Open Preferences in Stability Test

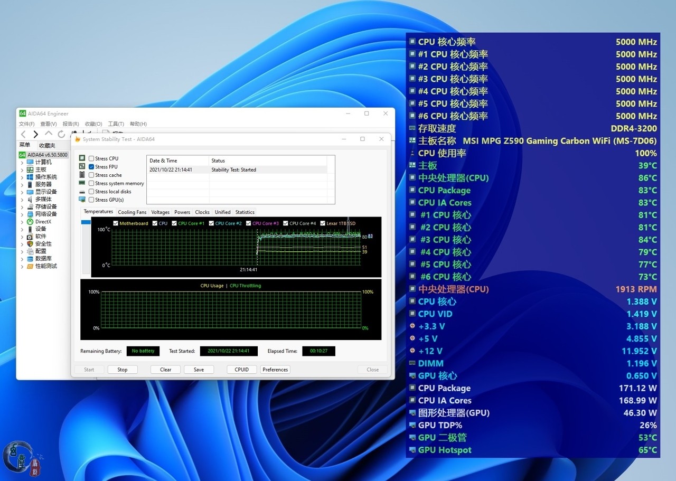point(275,370)
